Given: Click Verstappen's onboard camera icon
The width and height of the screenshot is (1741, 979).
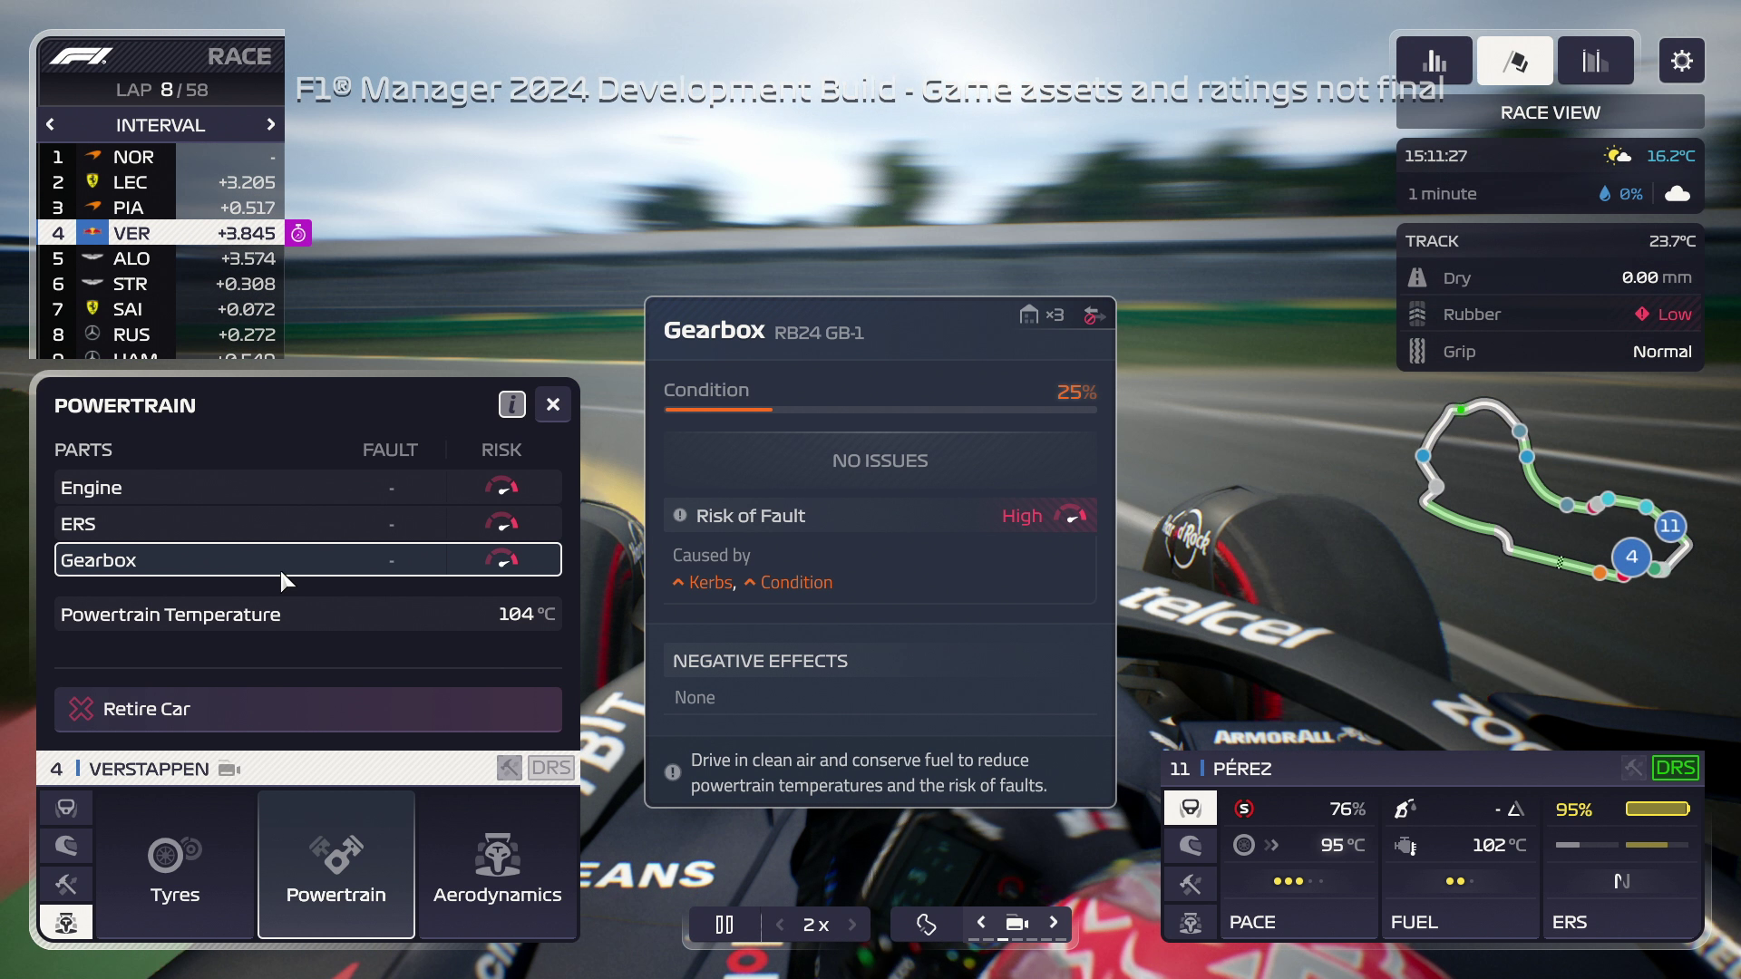Looking at the screenshot, I should (229, 770).
